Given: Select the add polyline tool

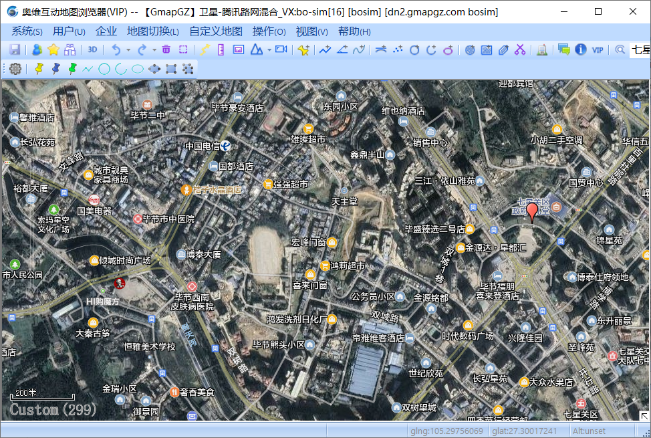Looking at the screenshot, I should (325, 50).
